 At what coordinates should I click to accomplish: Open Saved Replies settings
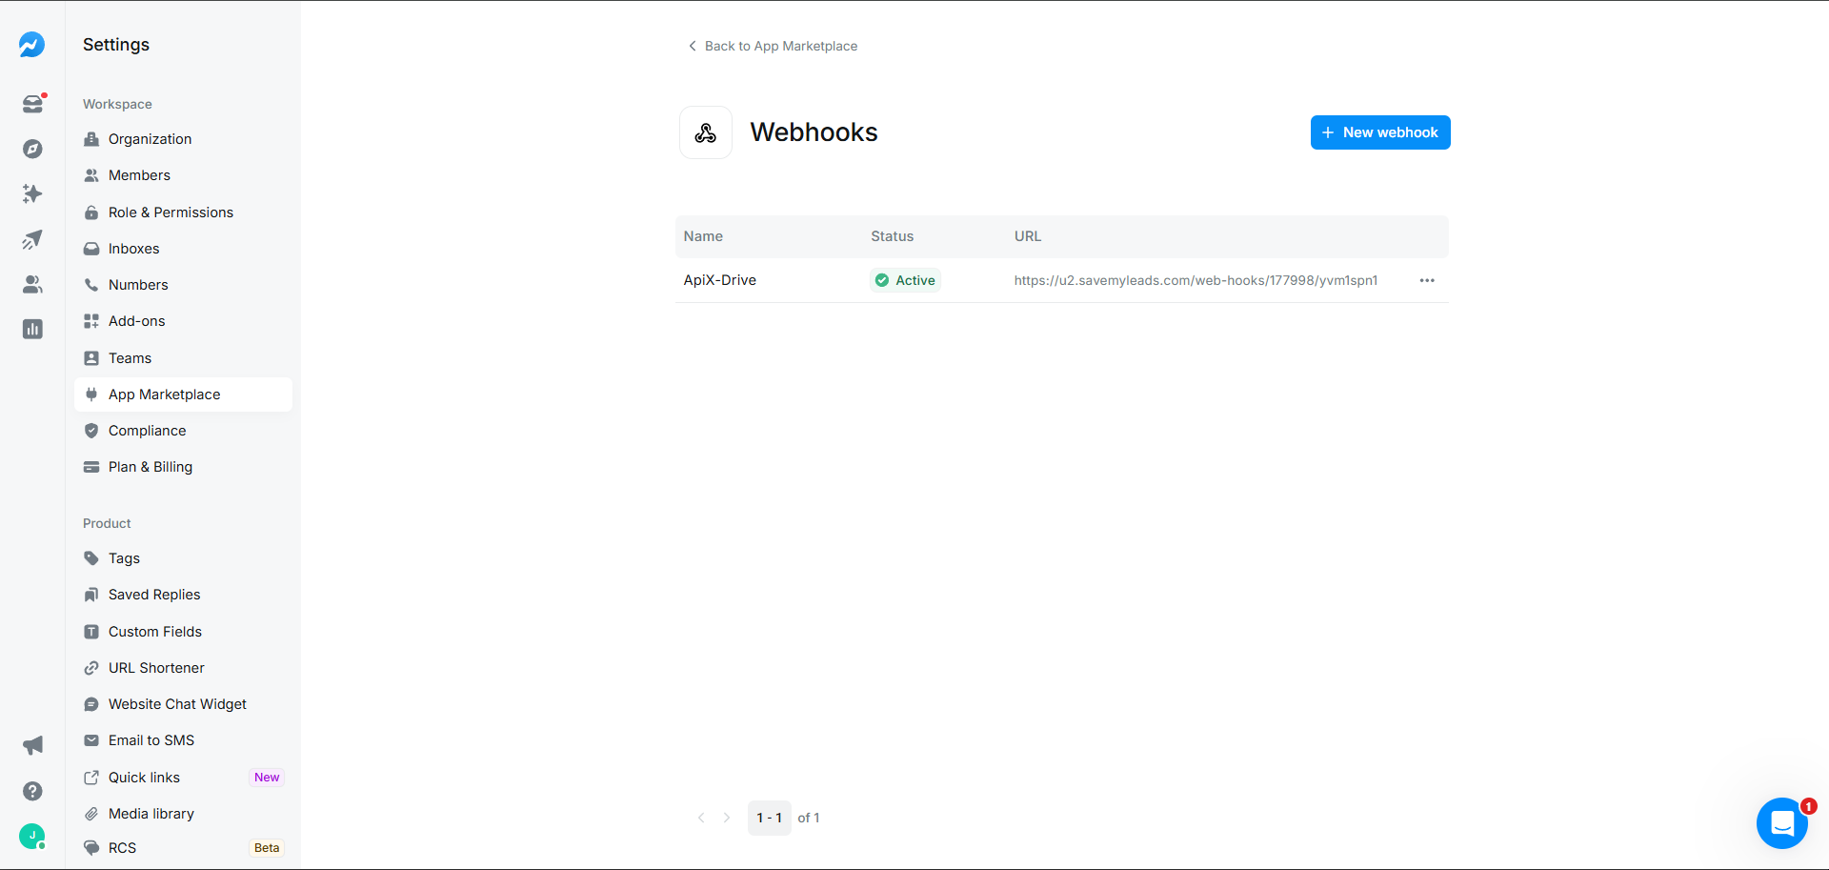[153, 594]
